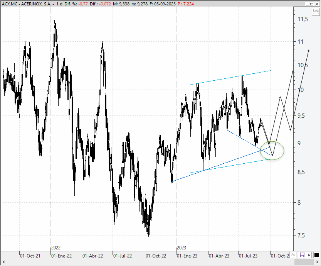Maximize the ACX.MC chart window

click(x=312, y=4)
